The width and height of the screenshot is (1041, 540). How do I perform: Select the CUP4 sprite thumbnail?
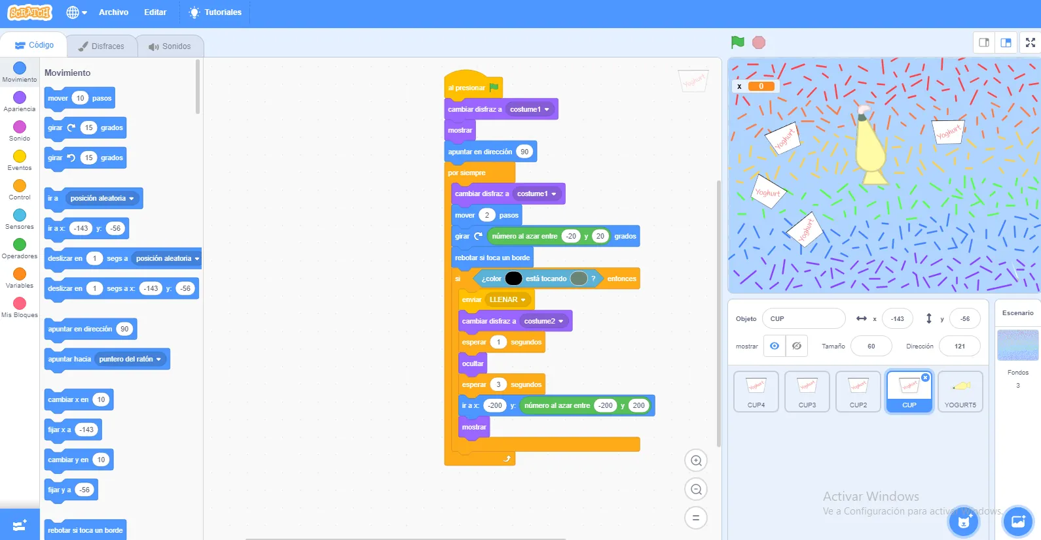pyautogui.click(x=756, y=392)
